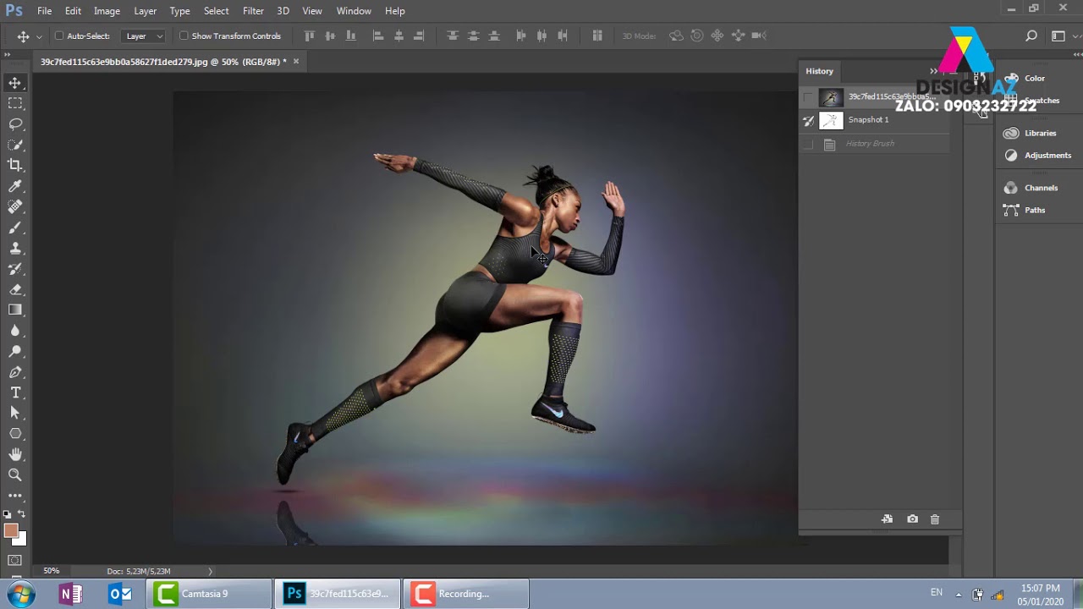1083x609 pixels.
Task: Select the Horizontal Type tool
Action: pos(15,392)
